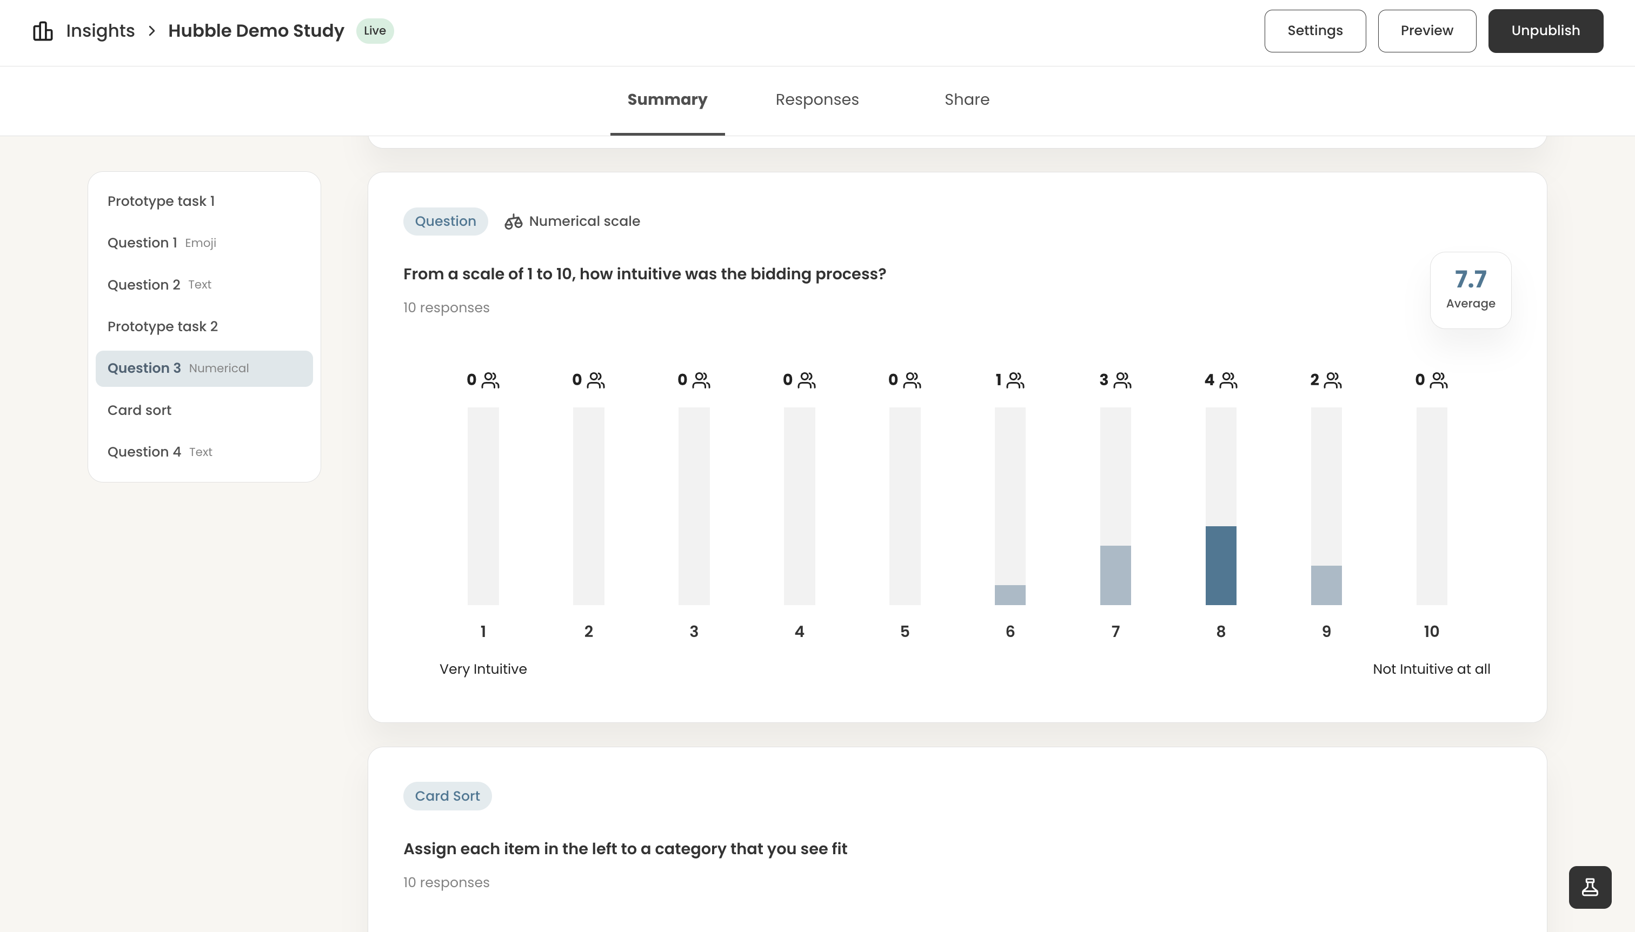Screen dimensions: 1635x932
Task: Click the Numerical scale balance icon
Action: tap(513, 222)
